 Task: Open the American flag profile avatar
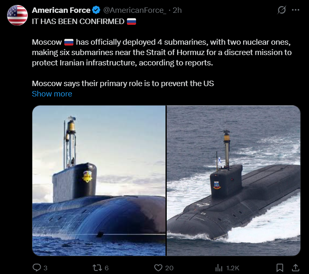click(x=17, y=16)
